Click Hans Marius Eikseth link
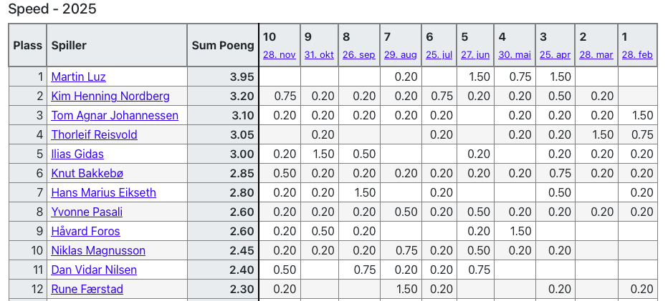668x301 pixels. (x=103, y=193)
